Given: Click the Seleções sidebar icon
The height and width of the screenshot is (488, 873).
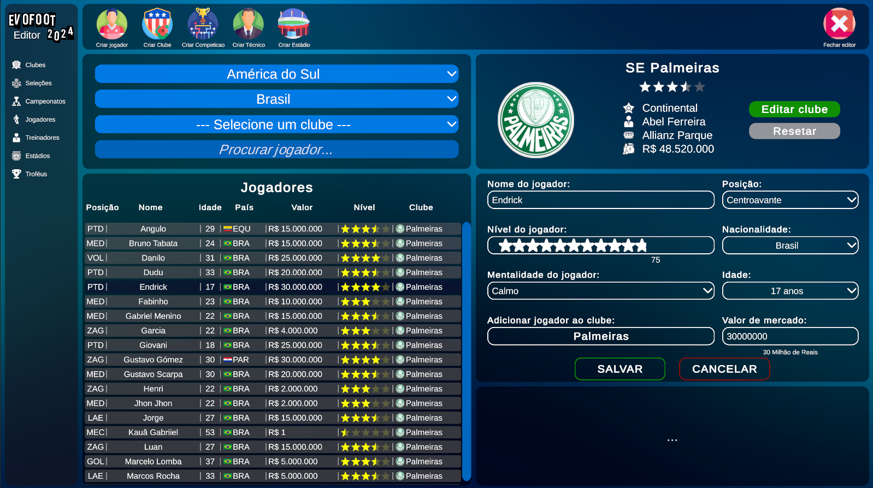Looking at the screenshot, I should click(x=16, y=83).
